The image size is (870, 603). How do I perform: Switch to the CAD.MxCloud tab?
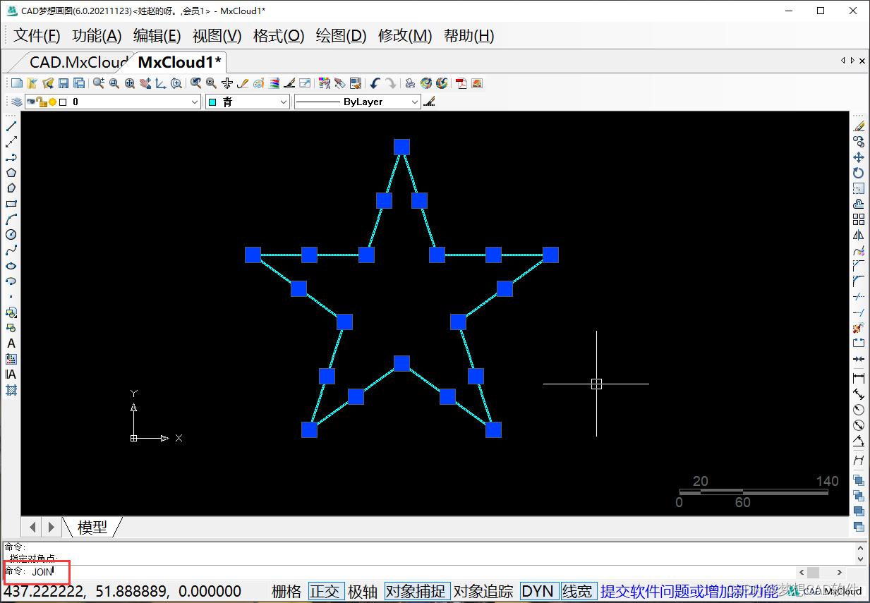(78, 62)
